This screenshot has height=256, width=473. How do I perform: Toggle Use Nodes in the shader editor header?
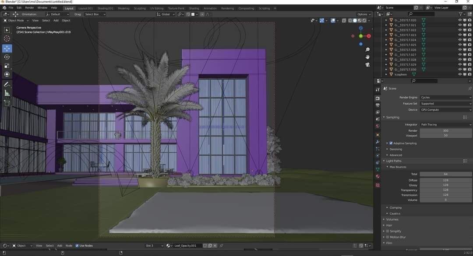click(78, 245)
